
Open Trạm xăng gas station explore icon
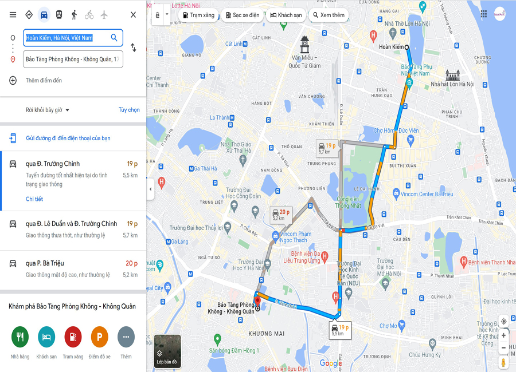click(73, 337)
